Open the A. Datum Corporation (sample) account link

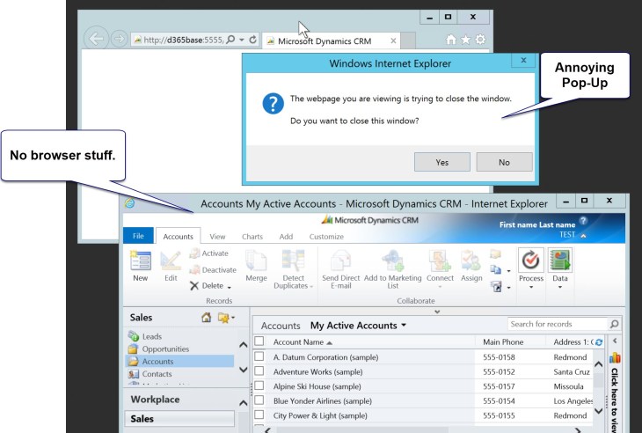(325, 357)
